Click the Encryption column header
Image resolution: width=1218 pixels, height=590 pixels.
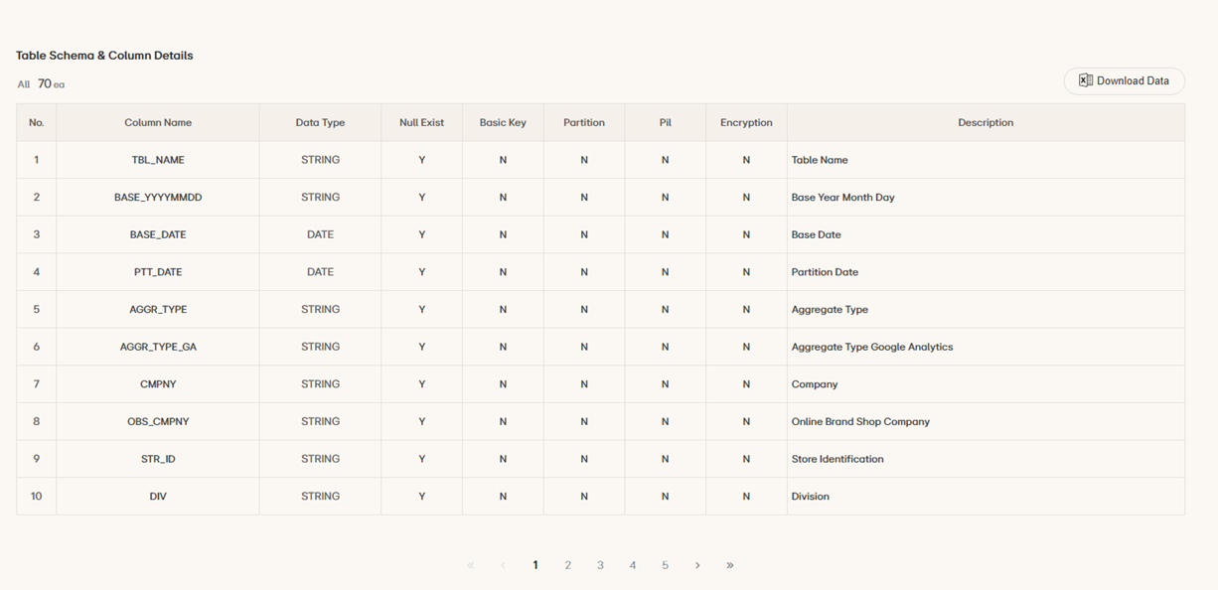click(x=746, y=123)
